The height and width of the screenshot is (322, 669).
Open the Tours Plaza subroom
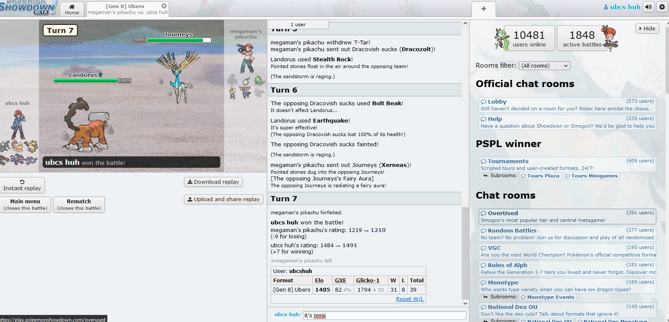[540, 176]
